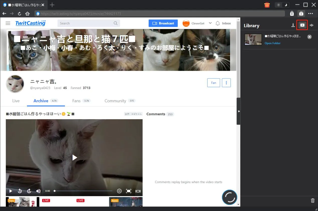Image resolution: width=318 pixels, height=211 pixels.
Task: Click the gift box icon
Action: coord(267,5)
